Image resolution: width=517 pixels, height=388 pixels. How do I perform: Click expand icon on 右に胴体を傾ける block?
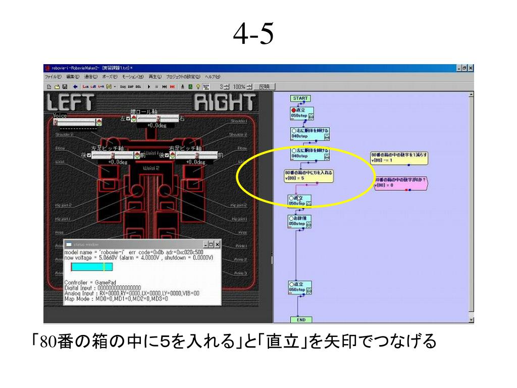(327, 136)
